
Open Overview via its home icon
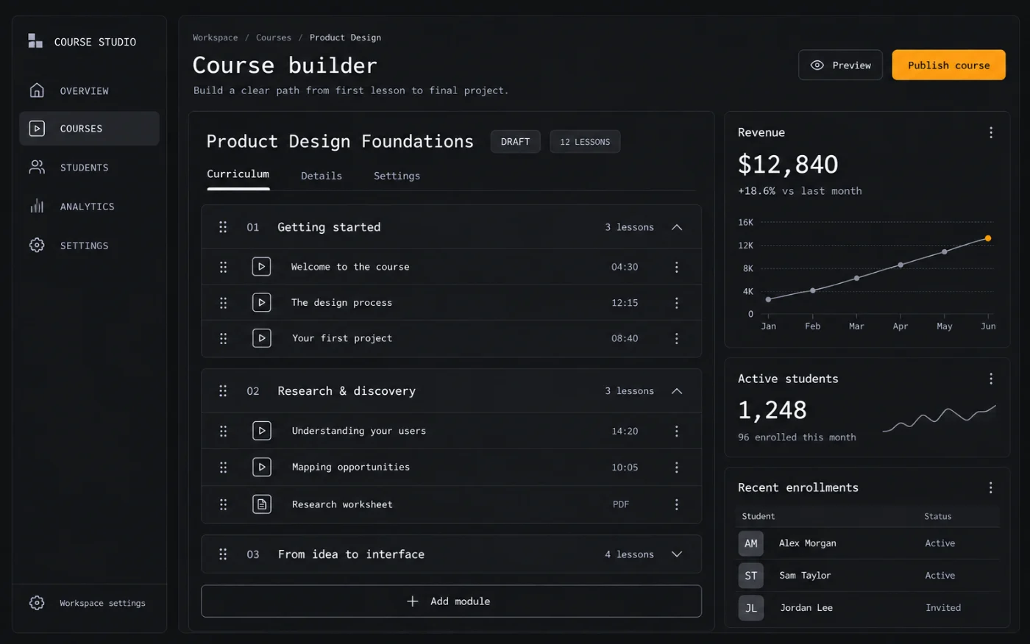tap(37, 90)
